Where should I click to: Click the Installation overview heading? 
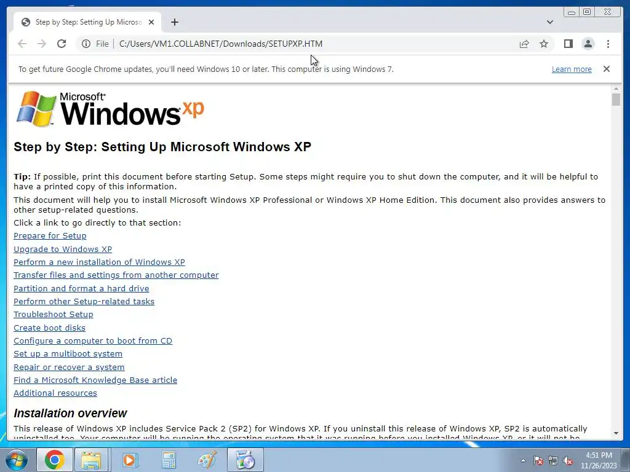click(x=70, y=413)
